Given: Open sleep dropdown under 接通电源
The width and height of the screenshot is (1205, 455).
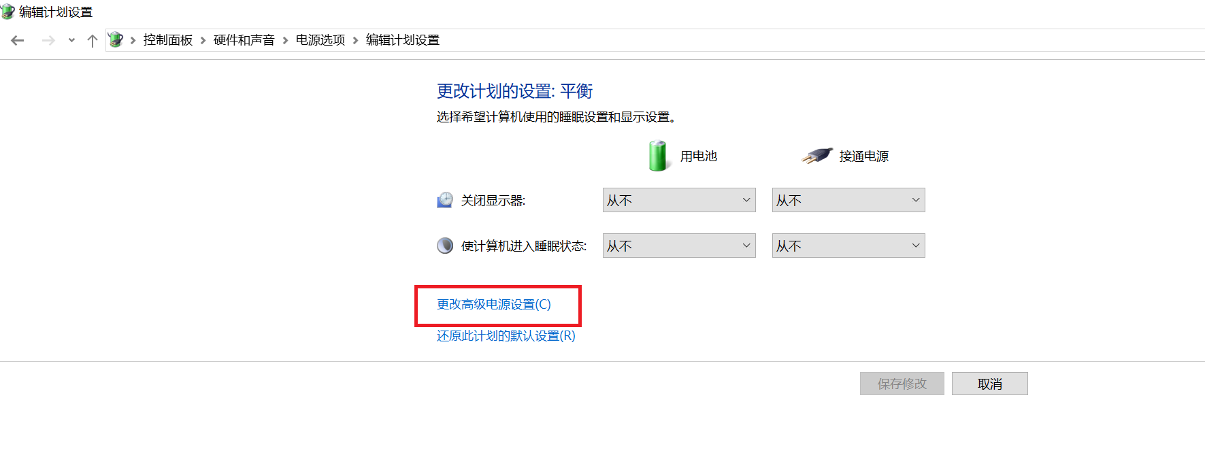Looking at the screenshot, I should pyautogui.click(x=848, y=246).
